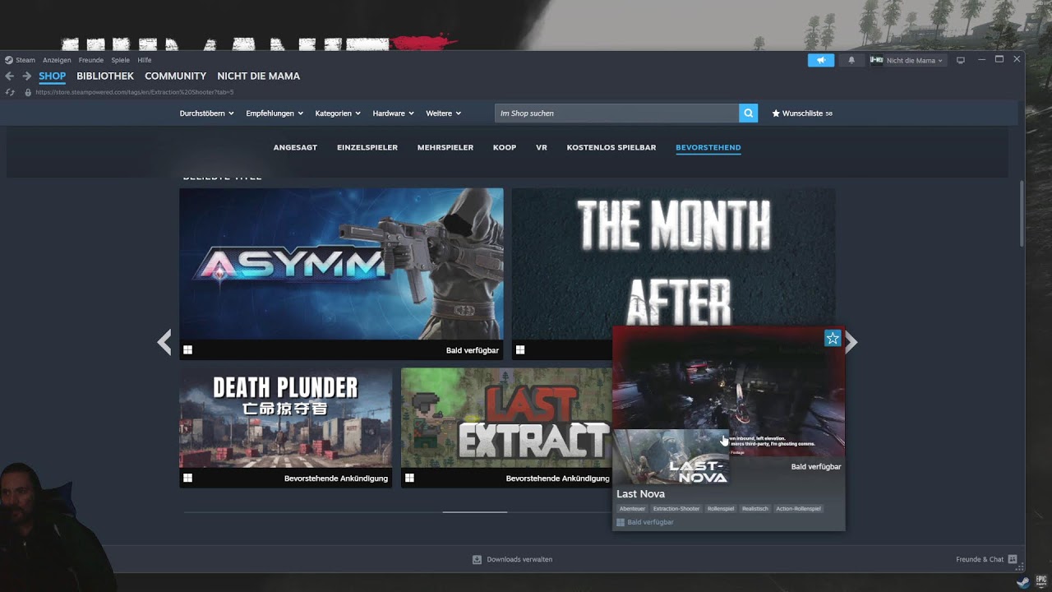Switch to the COMMUNITY section

click(x=175, y=76)
